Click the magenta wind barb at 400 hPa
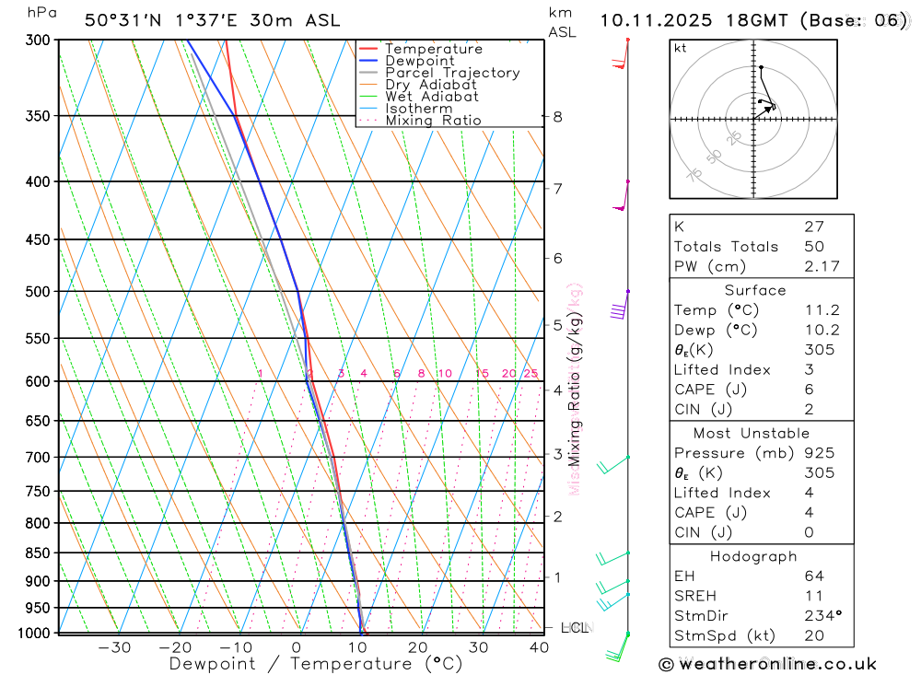Screen dimensions: 921x675 click(621, 195)
